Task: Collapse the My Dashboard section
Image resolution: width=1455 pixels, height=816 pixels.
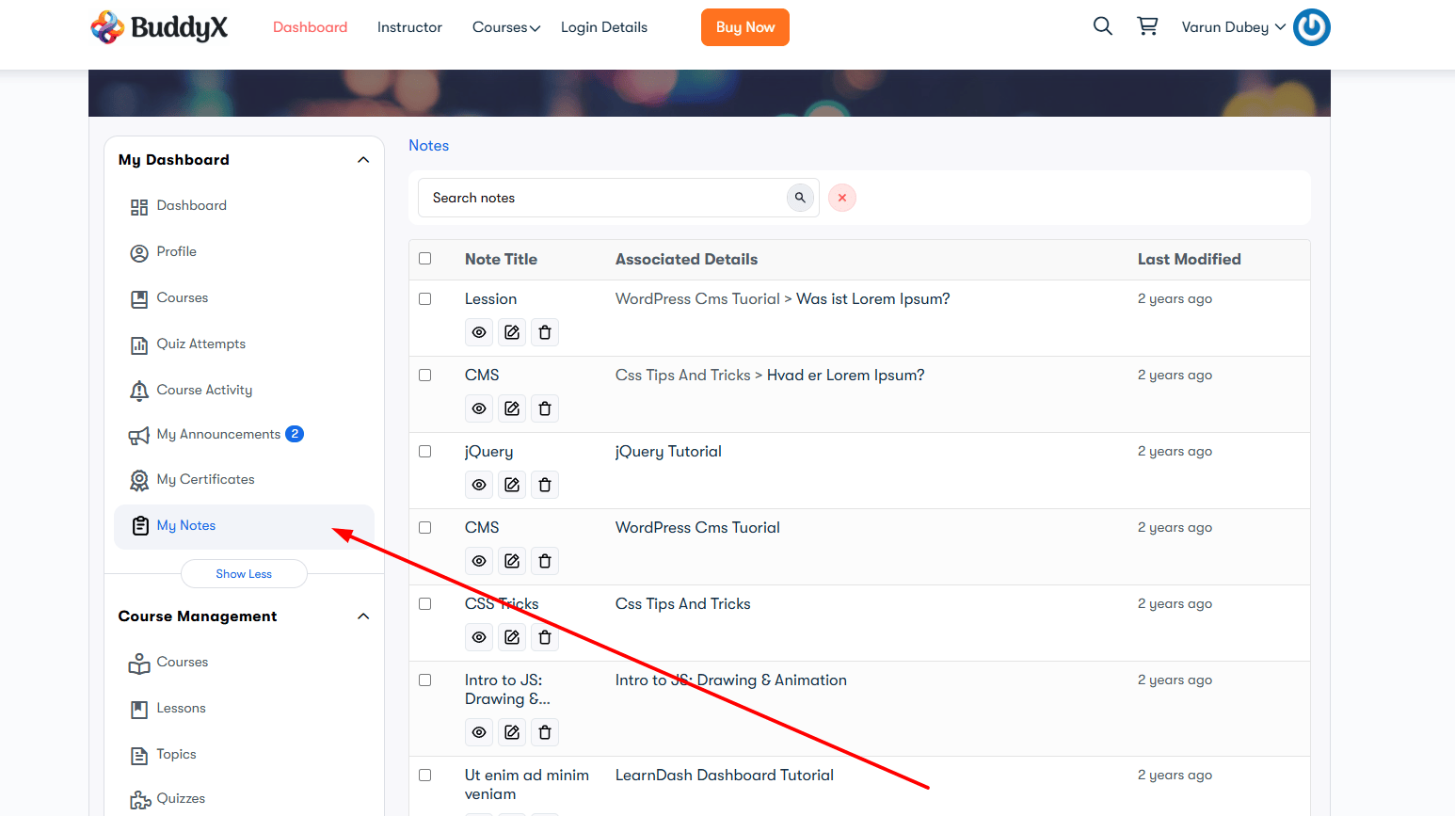Action: (363, 160)
